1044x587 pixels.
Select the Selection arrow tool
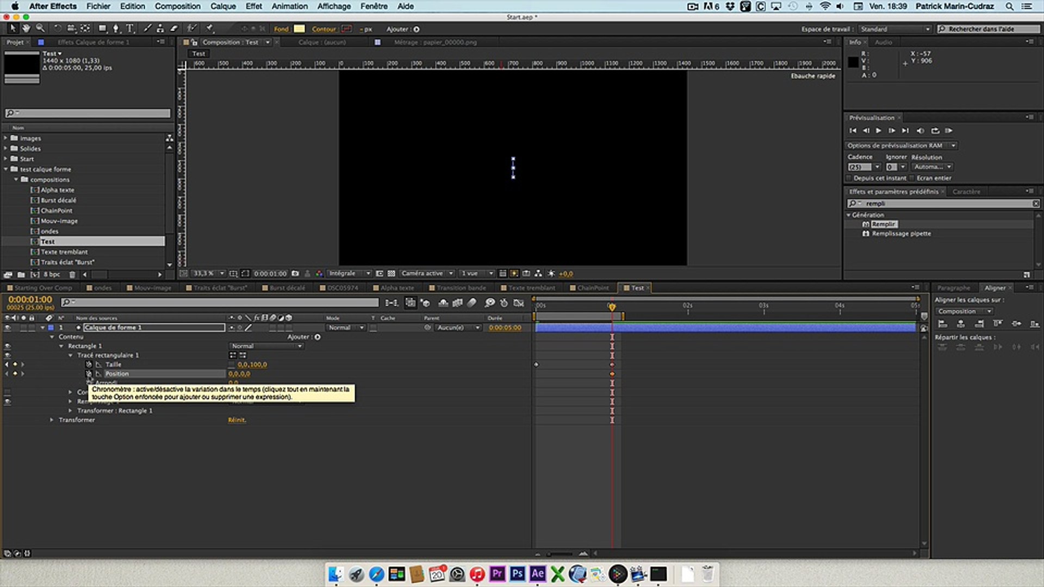(13, 28)
